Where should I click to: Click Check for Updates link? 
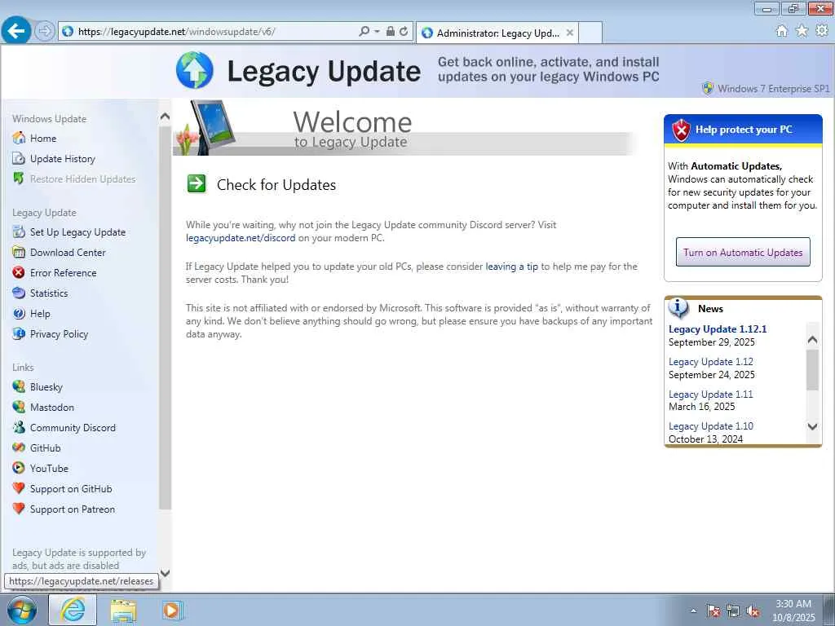pyautogui.click(x=276, y=185)
